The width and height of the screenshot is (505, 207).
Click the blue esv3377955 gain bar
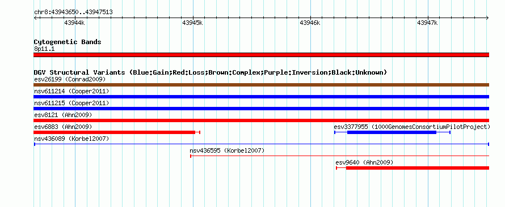(392, 132)
